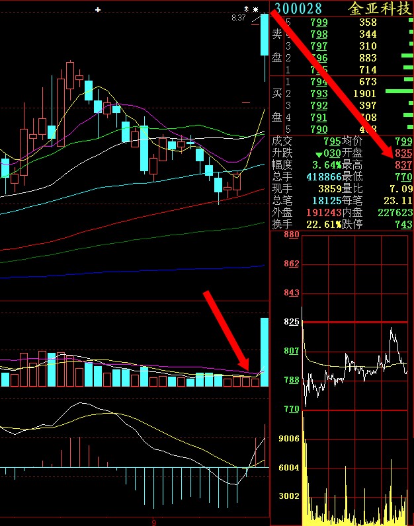Click the sell level 5 price 799
The height and width of the screenshot is (526, 414).
click(319, 22)
